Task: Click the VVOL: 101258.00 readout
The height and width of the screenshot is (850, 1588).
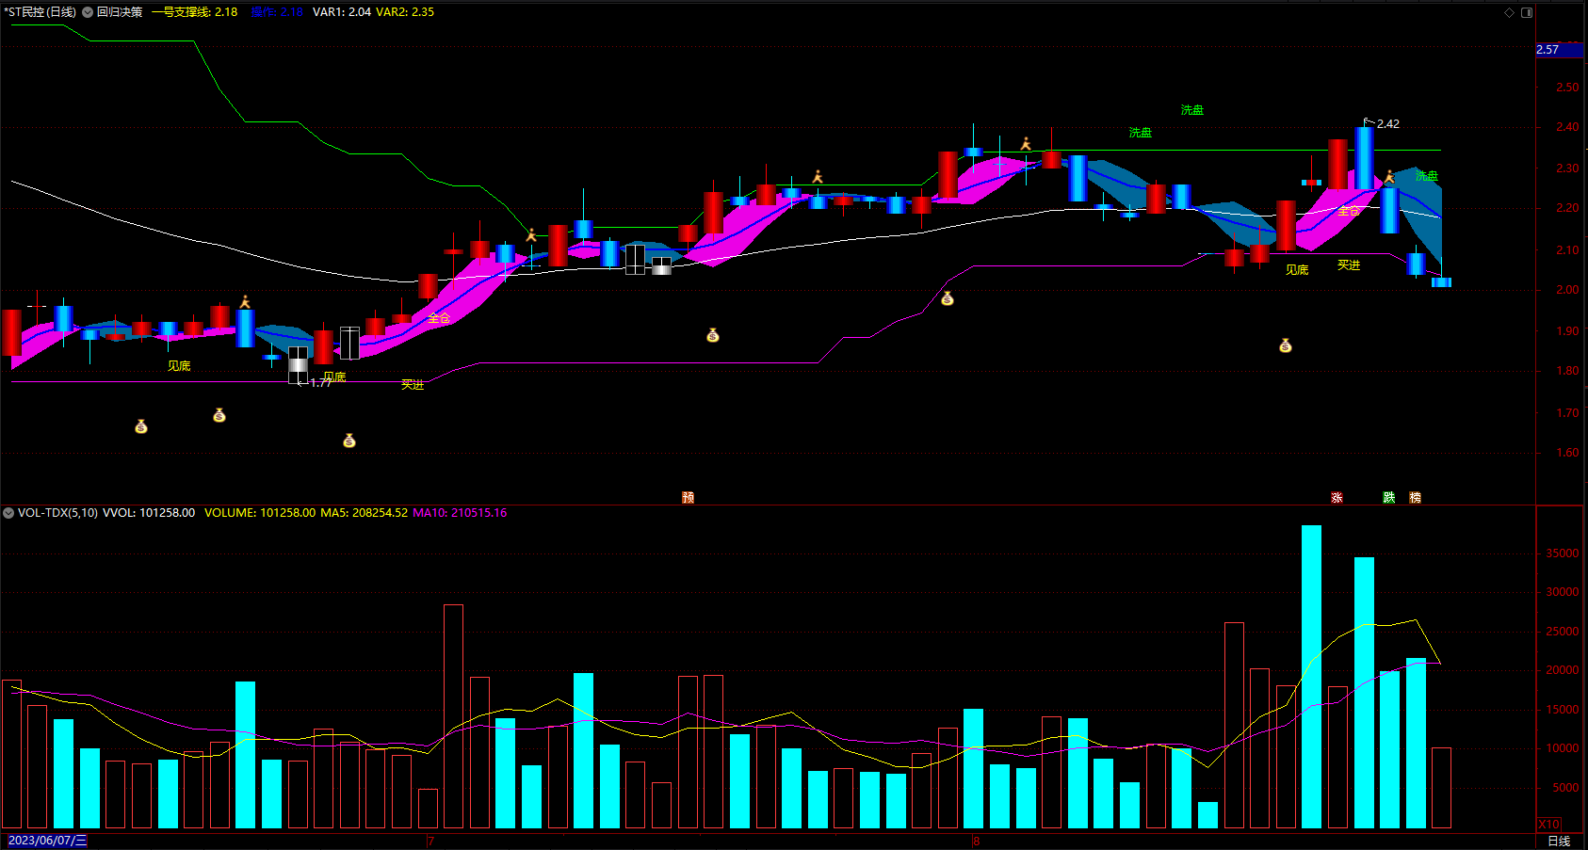Action: (149, 513)
